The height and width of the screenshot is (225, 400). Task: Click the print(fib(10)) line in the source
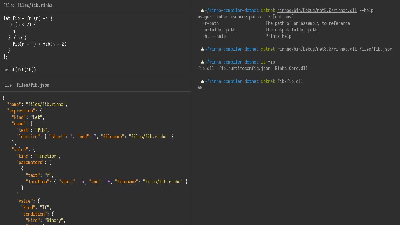(x=20, y=70)
